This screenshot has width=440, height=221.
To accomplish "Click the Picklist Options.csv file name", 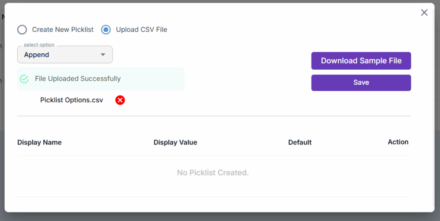I will pyautogui.click(x=72, y=100).
